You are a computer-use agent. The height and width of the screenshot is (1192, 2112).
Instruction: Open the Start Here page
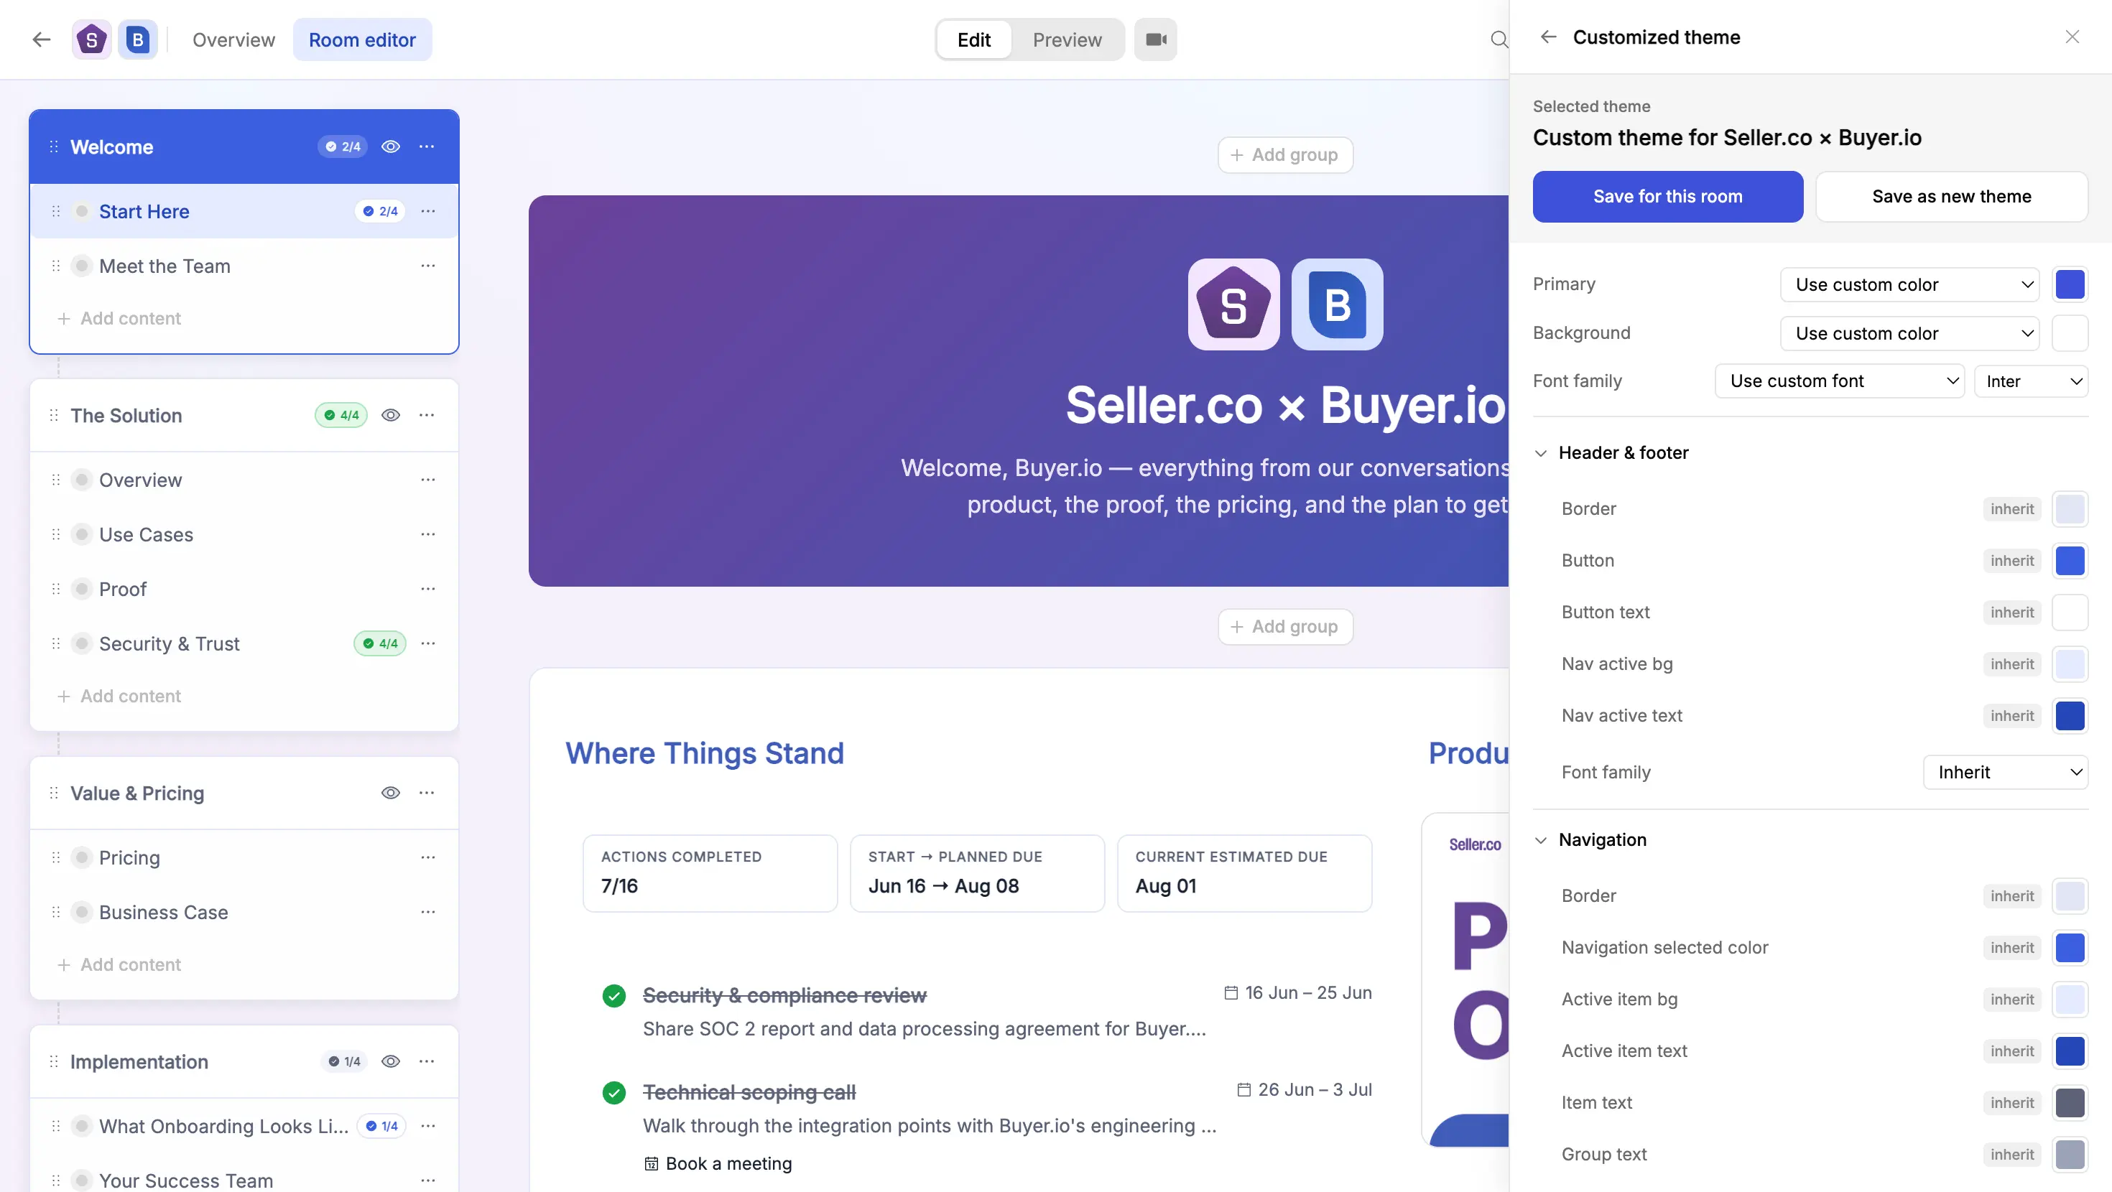(x=144, y=212)
